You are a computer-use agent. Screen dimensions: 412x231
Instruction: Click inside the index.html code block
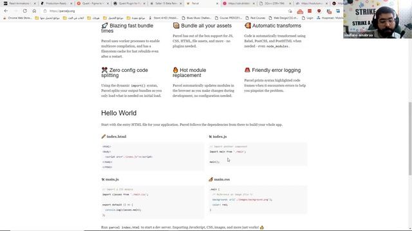152,157
